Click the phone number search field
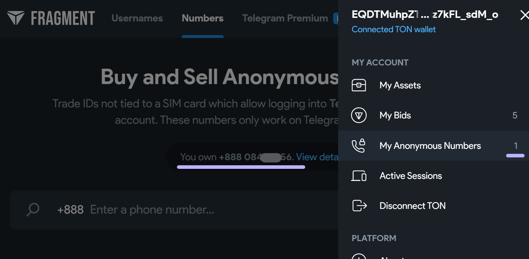Image resolution: width=529 pixels, height=259 pixels. [x=161, y=210]
